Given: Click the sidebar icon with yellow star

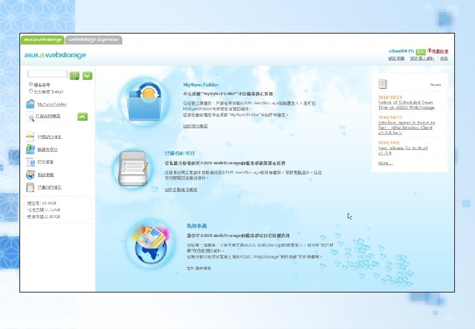Looking at the screenshot, I should pyautogui.click(x=30, y=136).
